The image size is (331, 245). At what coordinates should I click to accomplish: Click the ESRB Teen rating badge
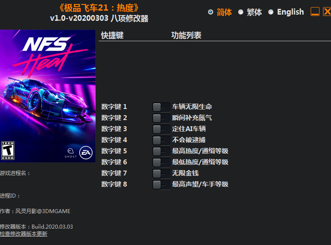click(x=7, y=150)
